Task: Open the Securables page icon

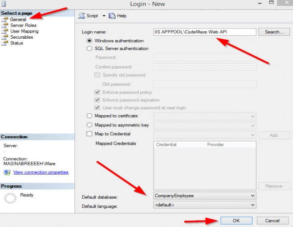Action: (5, 37)
